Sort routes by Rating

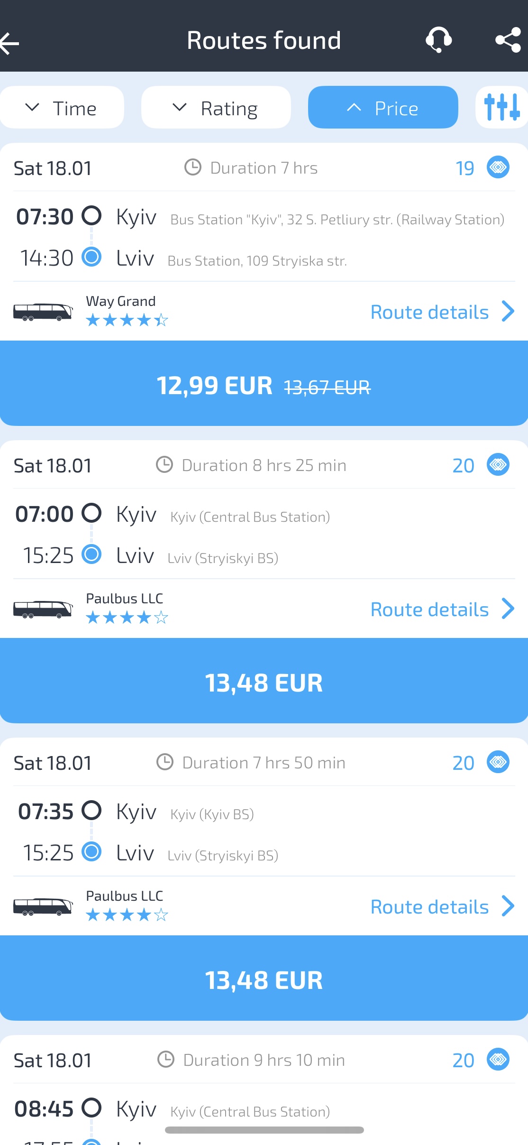(x=216, y=108)
